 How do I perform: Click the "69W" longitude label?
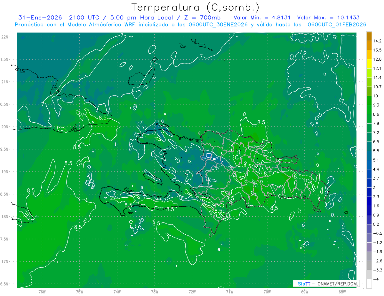pos(305,292)
